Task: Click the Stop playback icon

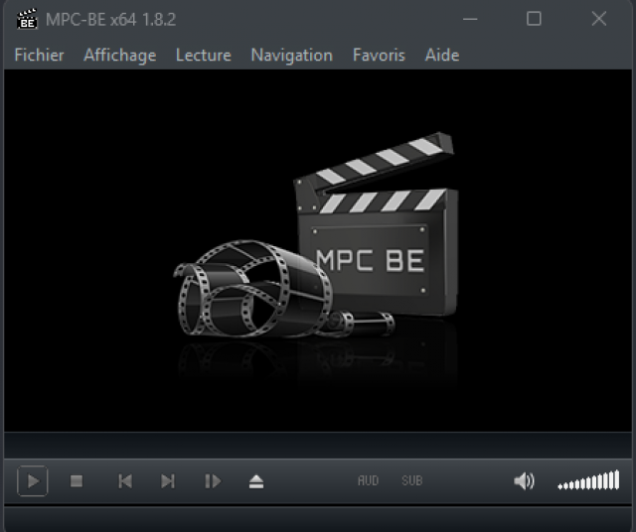Action: pos(77,481)
